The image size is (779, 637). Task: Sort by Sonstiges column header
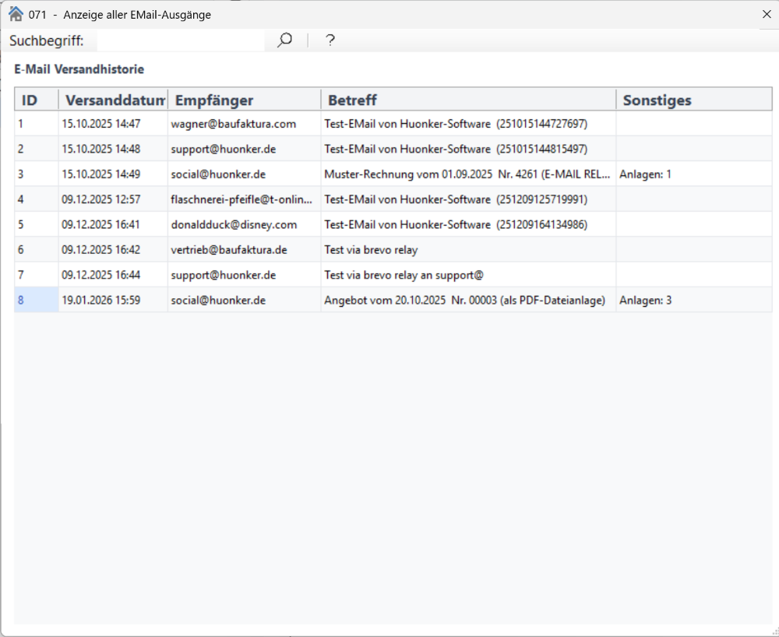click(694, 100)
